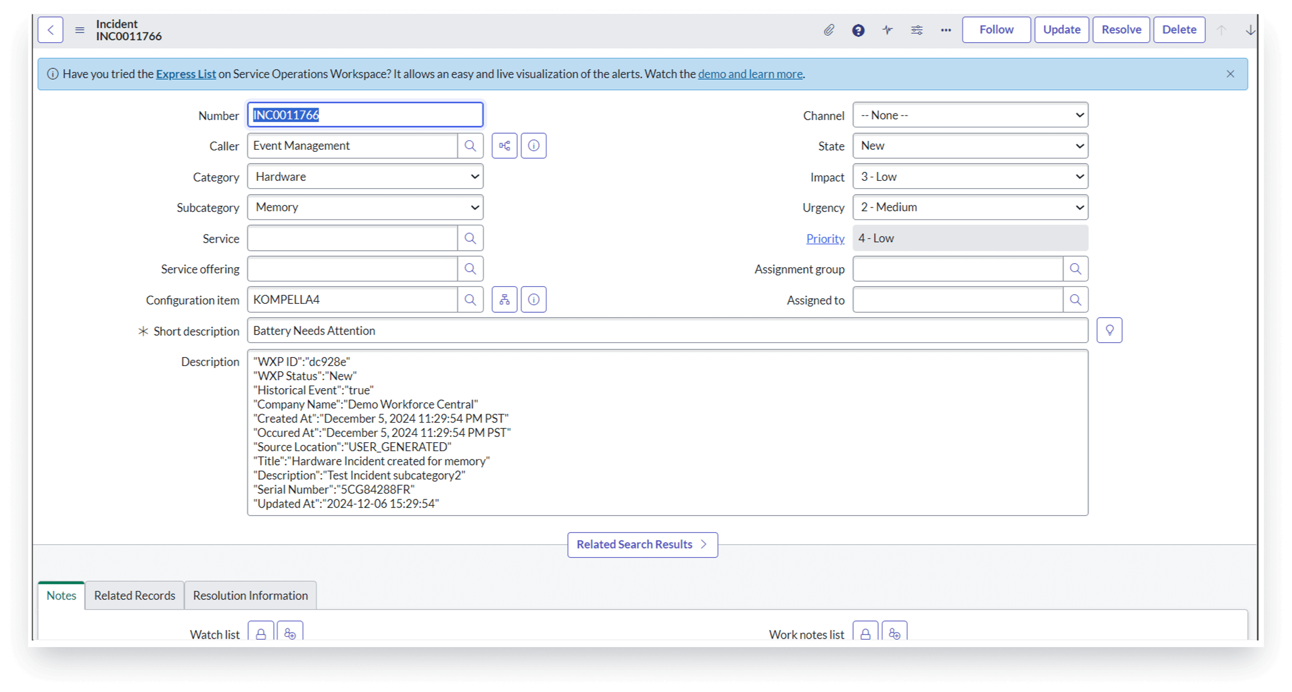
Task: Click the Delete button
Action: coord(1179,30)
